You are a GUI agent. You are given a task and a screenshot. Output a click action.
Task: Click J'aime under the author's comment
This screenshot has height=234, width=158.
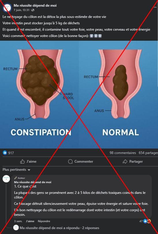30,221
